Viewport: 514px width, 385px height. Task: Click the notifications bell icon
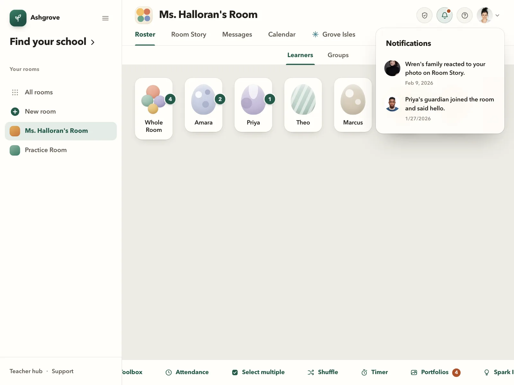(x=445, y=15)
